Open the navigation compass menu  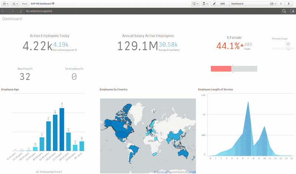(6, 3)
